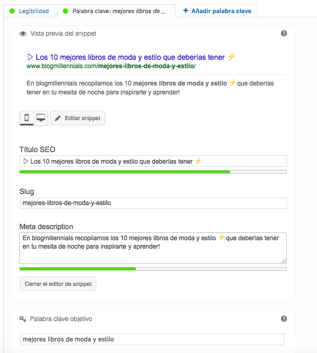The image size is (317, 353).
Task: Click the green snippet URL in preview
Action: 111,67
